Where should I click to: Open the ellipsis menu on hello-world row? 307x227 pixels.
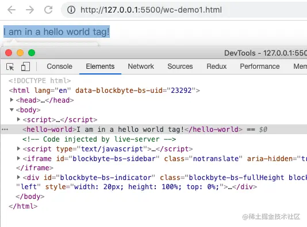[5, 130]
